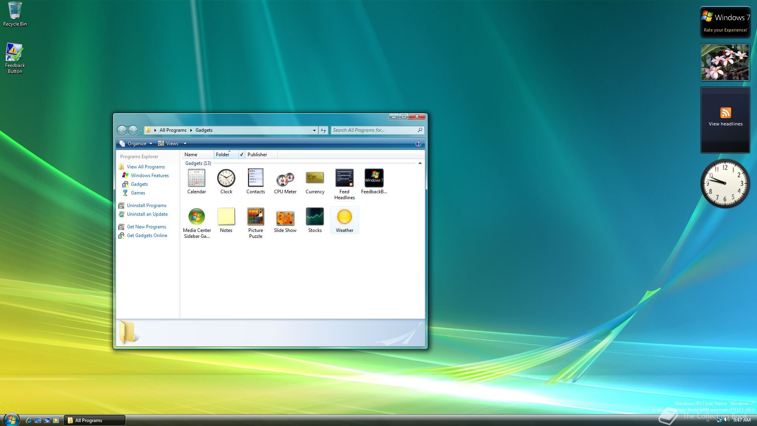757x426 pixels.
Task: Select the Media Center Sidebar gadget
Action: pos(197,223)
